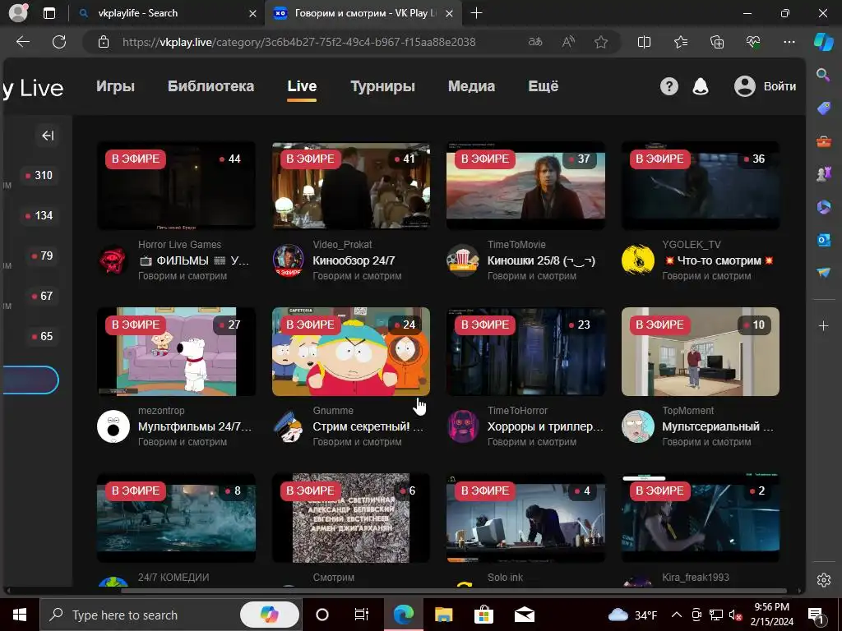Open a new browser tab
This screenshot has width=842, height=631.
(x=476, y=13)
